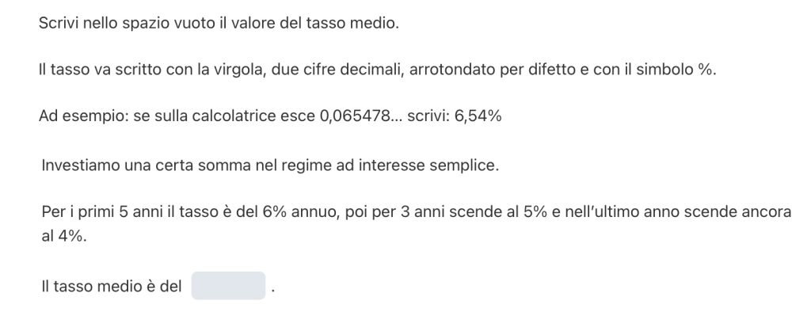Click the sentence starting "Scrivi nello spazio vuoto"
The width and height of the screenshot is (811, 327).
click(x=219, y=23)
